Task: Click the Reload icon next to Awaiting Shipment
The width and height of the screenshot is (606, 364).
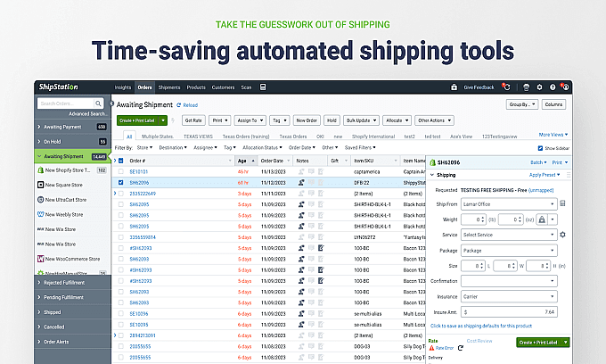Action: pyautogui.click(x=178, y=105)
